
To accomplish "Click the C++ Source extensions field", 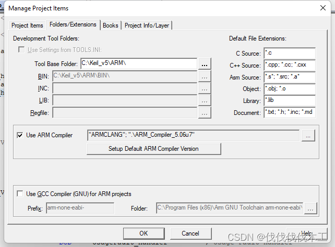I will click(x=290, y=65).
